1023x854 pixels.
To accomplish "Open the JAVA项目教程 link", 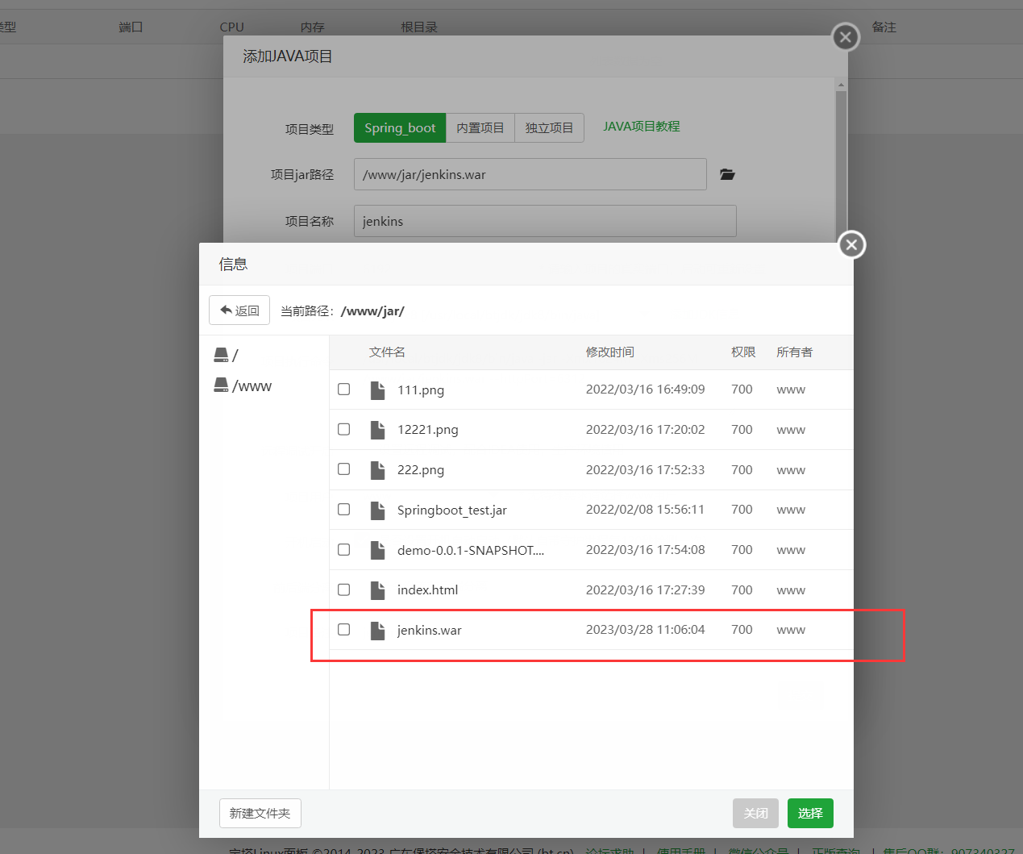I will [x=641, y=127].
